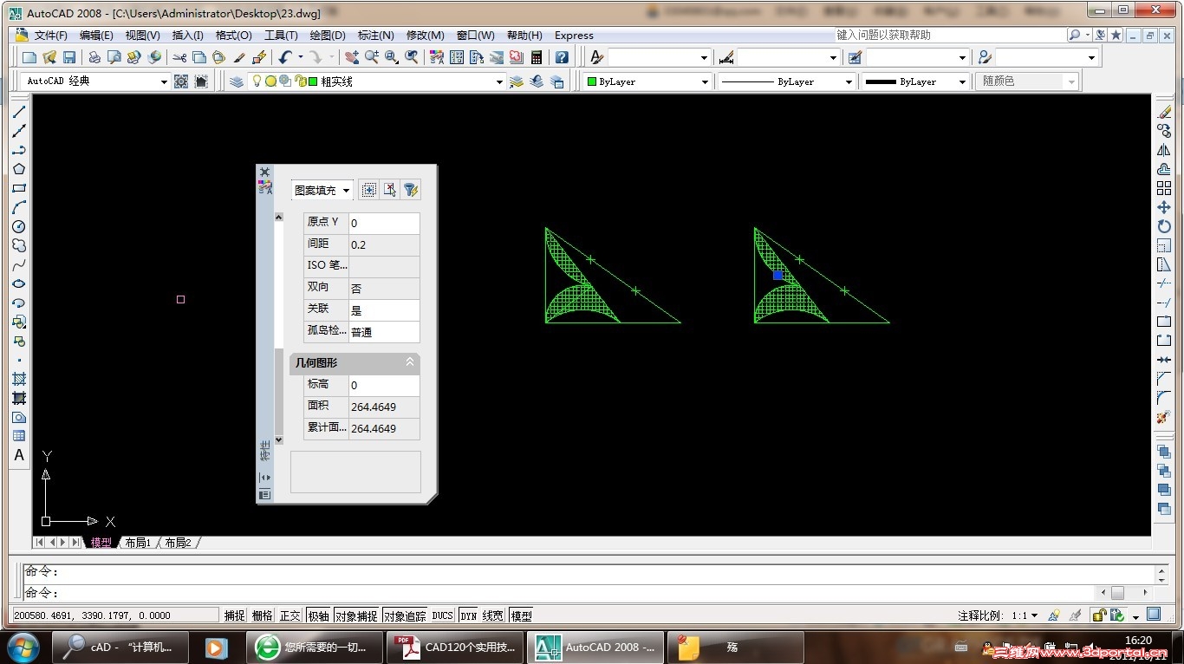Select the Hatch tool
This screenshot has height=664, width=1184.
(x=19, y=379)
